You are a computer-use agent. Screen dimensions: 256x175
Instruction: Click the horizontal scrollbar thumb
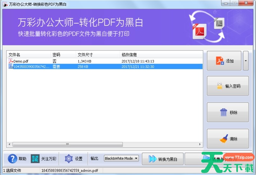(68, 144)
